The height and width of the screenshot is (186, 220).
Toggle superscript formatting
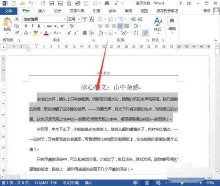pyautogui.click(x=62, y=26)
